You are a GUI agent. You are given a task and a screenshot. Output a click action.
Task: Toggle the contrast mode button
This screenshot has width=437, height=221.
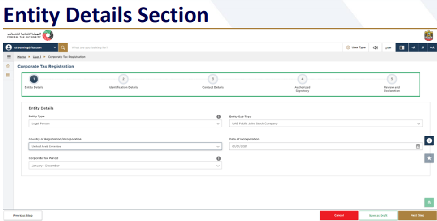(x=402, y=47)
